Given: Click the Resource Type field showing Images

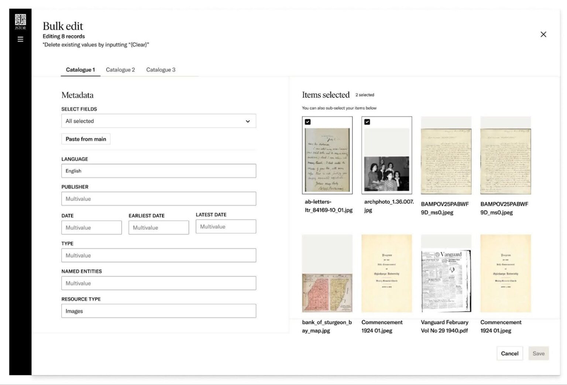Looking at the screenshot, I should pyautogui.click(x=159, y=311).
